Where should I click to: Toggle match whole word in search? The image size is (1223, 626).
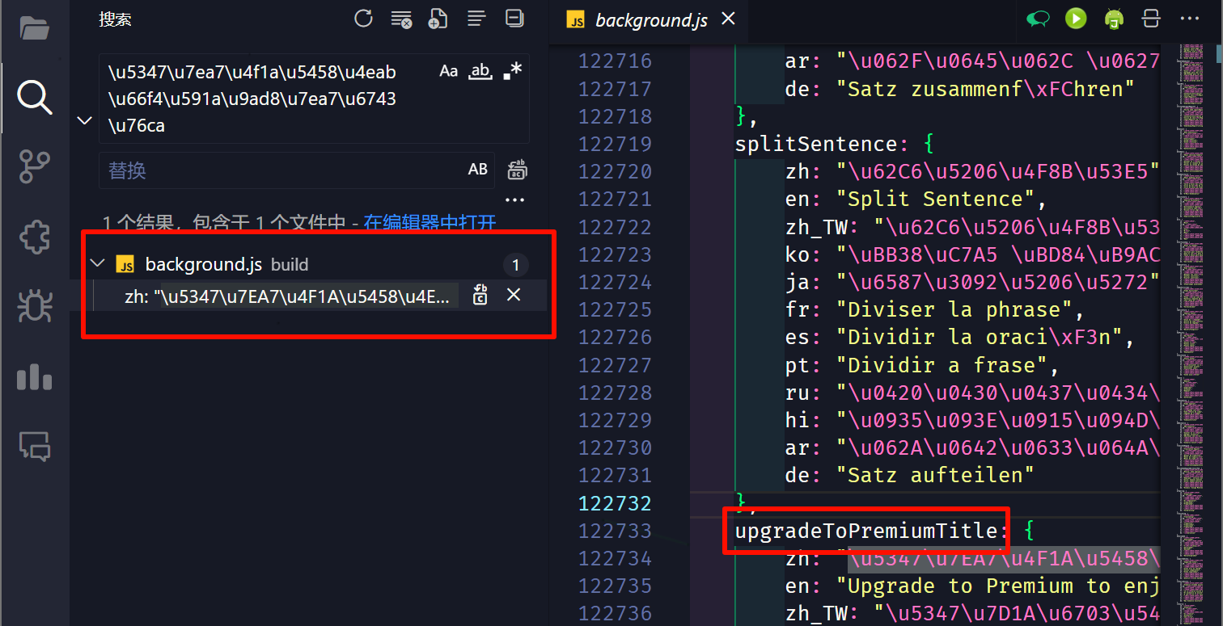click(x=480, y=71)
